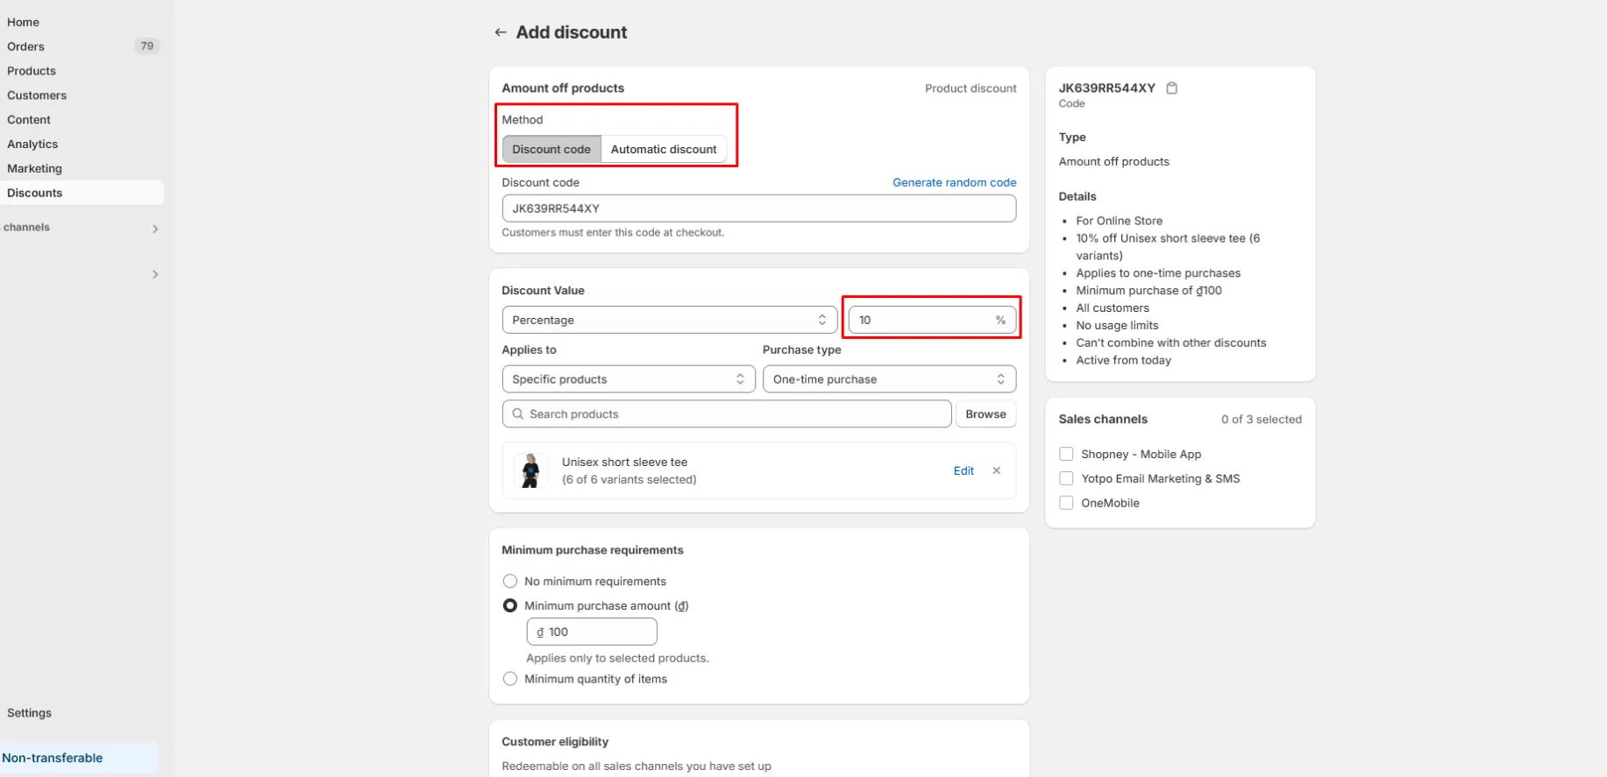Click the JK639RR544XY code title in summary
The width and height of the screenshot is (1607, 777).
point(1106,88)
